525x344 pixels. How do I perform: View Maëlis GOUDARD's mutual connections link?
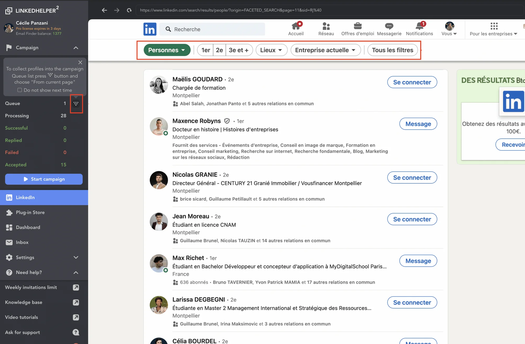tap(247, 104)
